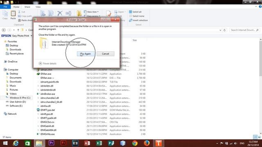Open recent locations dropdown arrow
Image resolution: width=262 pixels, height=147 pixels.
[14, 30]
